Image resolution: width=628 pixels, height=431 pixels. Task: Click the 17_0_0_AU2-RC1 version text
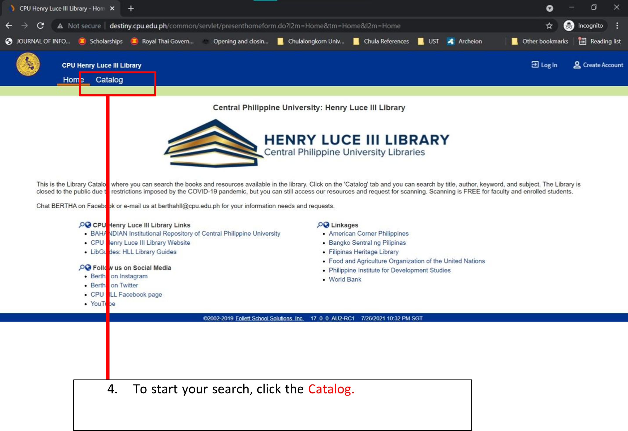coord(332,318)
